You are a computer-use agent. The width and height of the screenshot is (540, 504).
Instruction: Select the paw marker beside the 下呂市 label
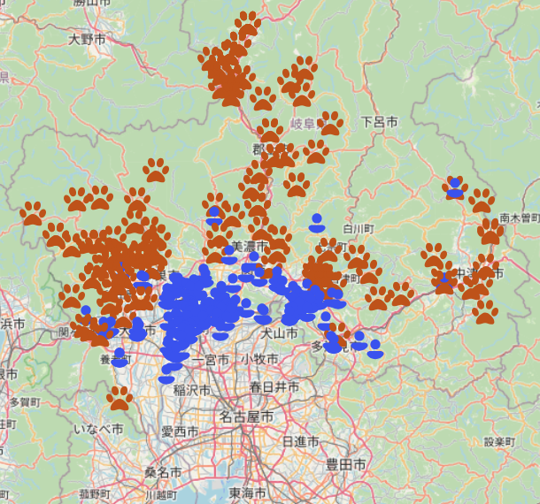[x=330, y=123]
